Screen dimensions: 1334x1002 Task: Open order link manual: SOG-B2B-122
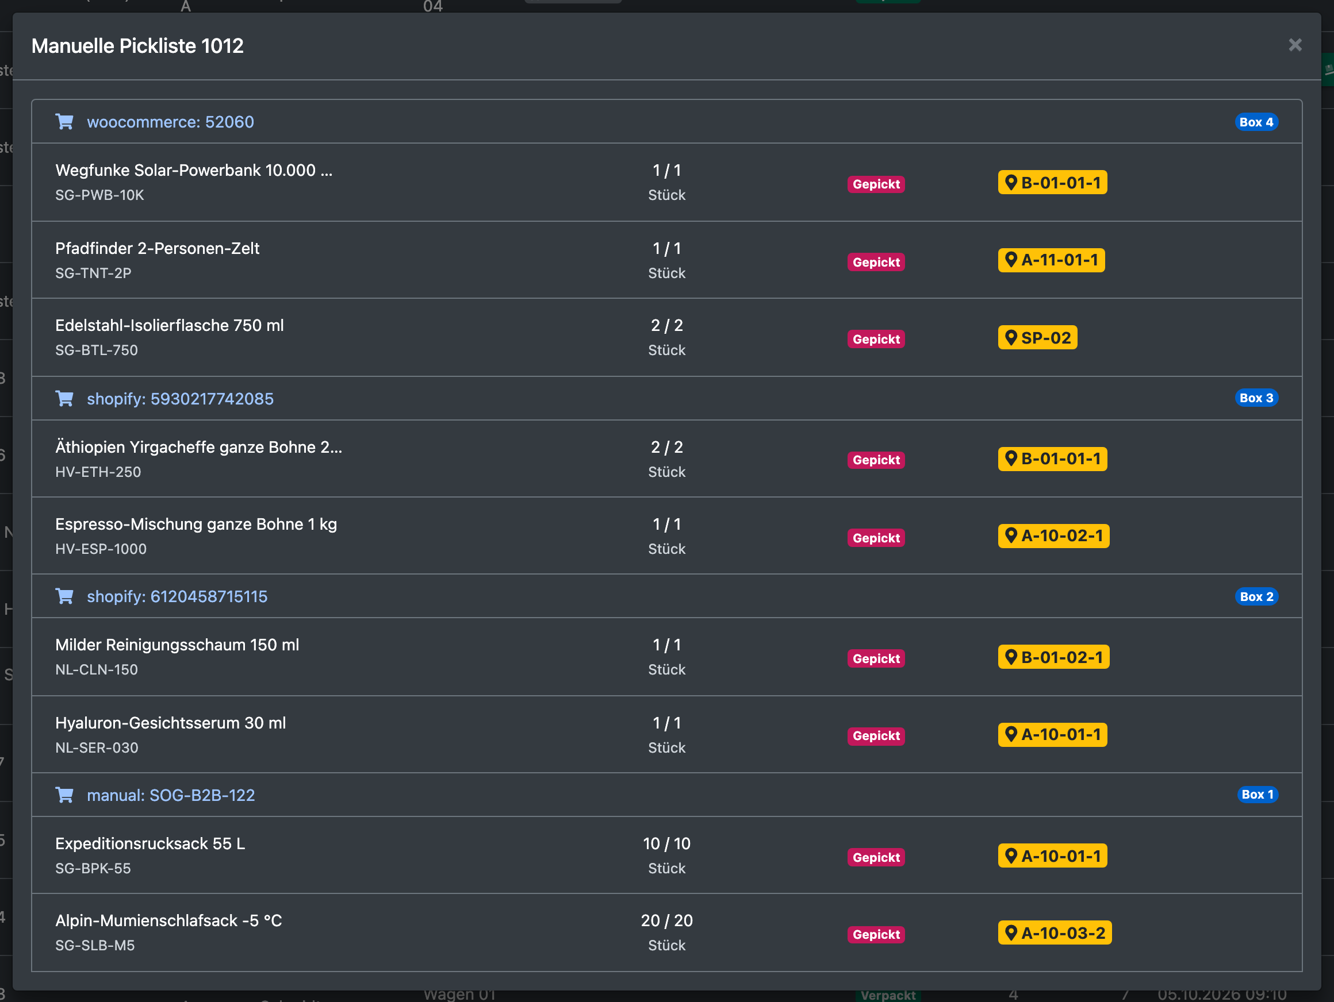(171, 795)
